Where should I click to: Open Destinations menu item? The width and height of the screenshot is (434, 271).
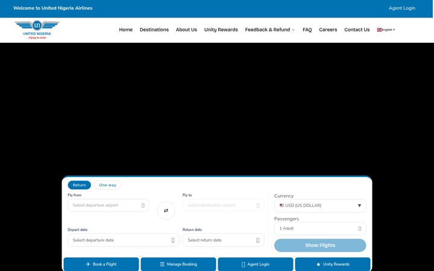click(154, 30)
